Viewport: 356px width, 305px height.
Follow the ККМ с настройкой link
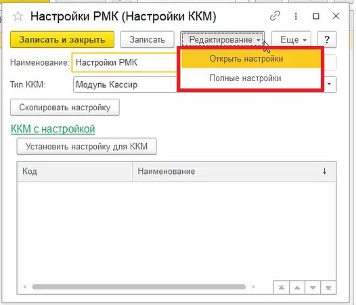[53, 129]
